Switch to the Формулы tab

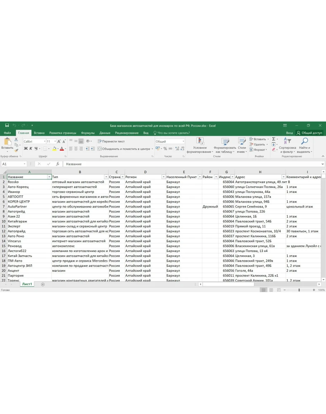pyautogui.click(x=88, y=133)
